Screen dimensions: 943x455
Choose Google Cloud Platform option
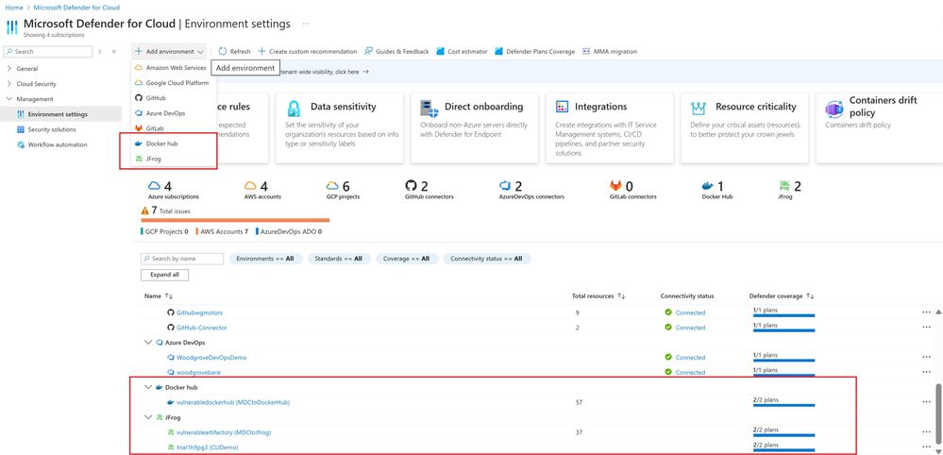pyautogui.click(x=172, y=83)
